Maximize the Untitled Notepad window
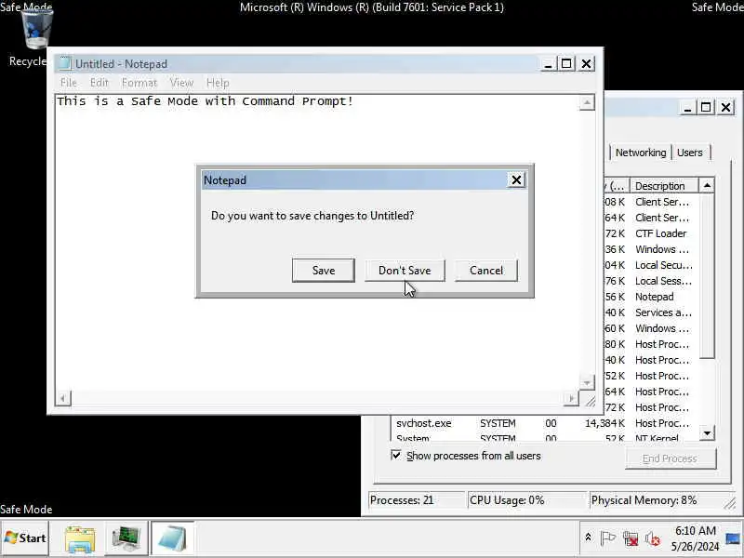Image resolution: width=744 pixels, height=558 pixels. [566, 63]
